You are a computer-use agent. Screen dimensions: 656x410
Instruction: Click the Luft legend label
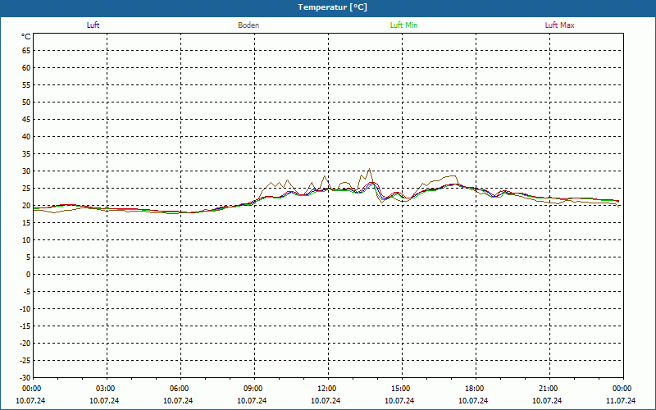click(93, 25)
